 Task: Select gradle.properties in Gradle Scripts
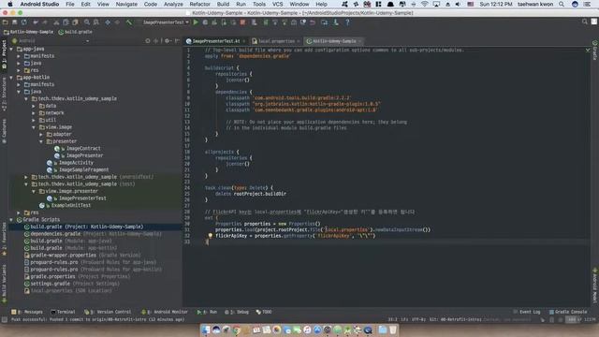[x=52, y=276]
